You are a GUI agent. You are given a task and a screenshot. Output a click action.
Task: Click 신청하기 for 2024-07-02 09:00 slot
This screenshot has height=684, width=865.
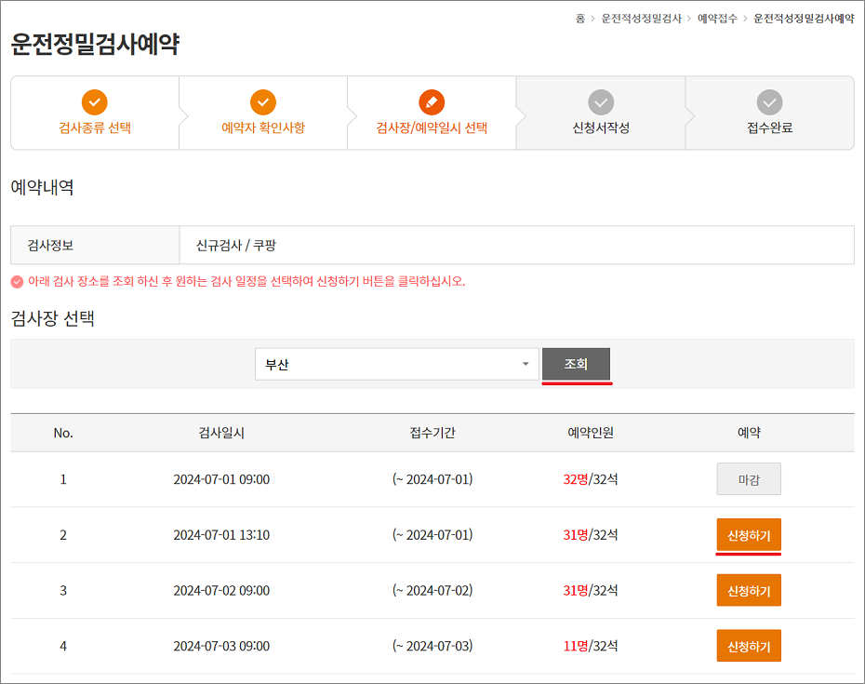tap(749, 590)
